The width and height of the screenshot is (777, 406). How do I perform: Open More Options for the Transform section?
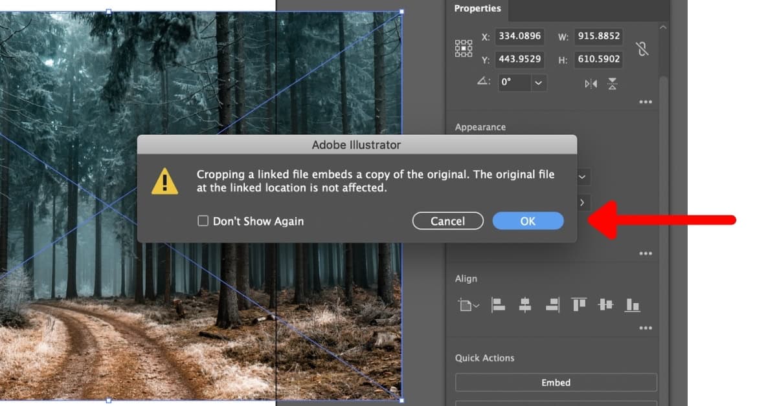645,101
